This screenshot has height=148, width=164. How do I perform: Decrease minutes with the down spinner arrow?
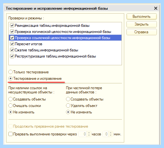pyautogui.click(x=111, y=135)
